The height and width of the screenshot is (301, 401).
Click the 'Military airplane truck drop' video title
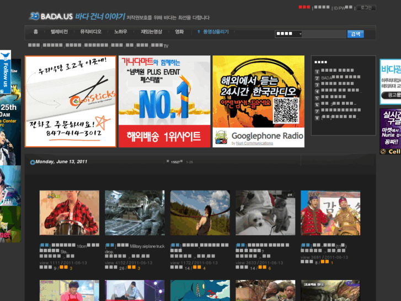[x=135, y=249]
